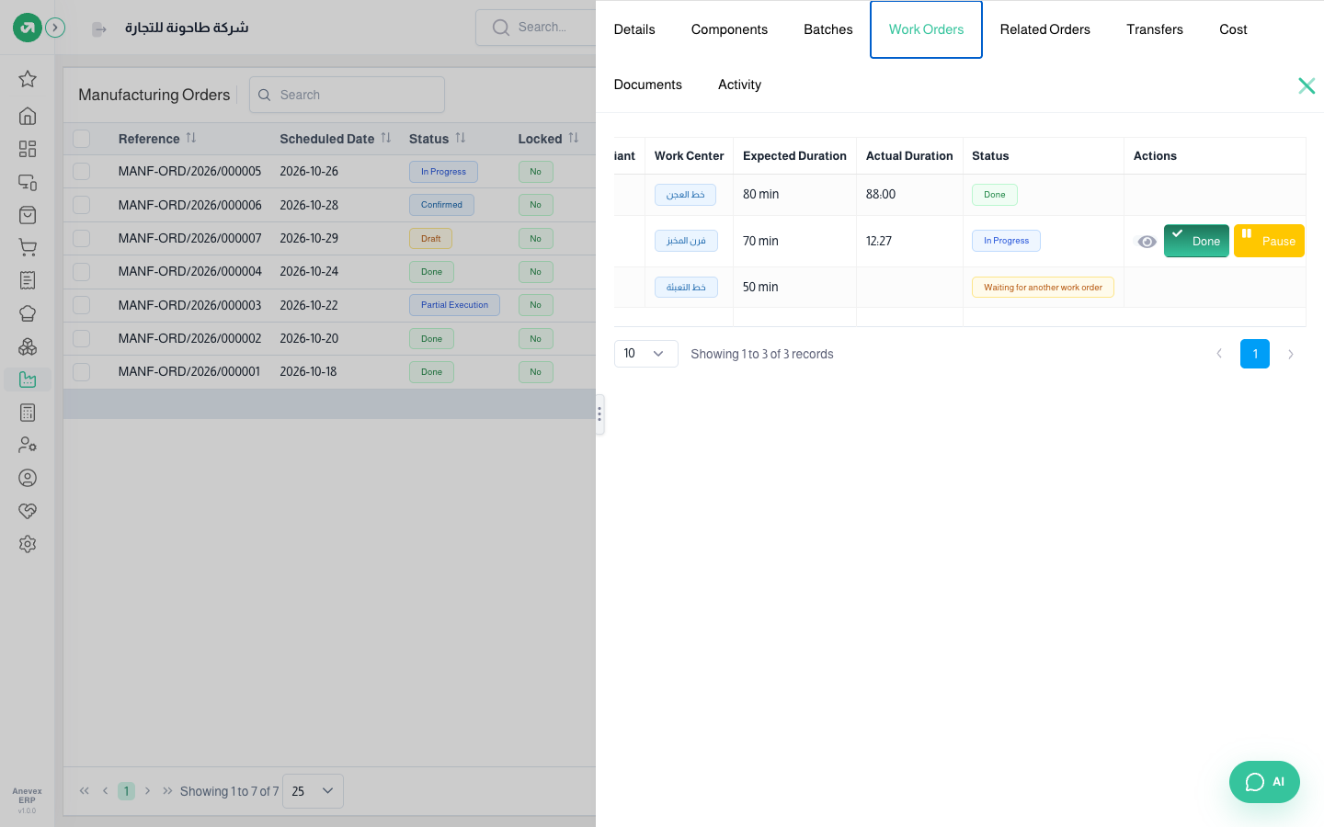
Task: Open the rows-per-page dropdown showing 25
Action: pos(313,791)
